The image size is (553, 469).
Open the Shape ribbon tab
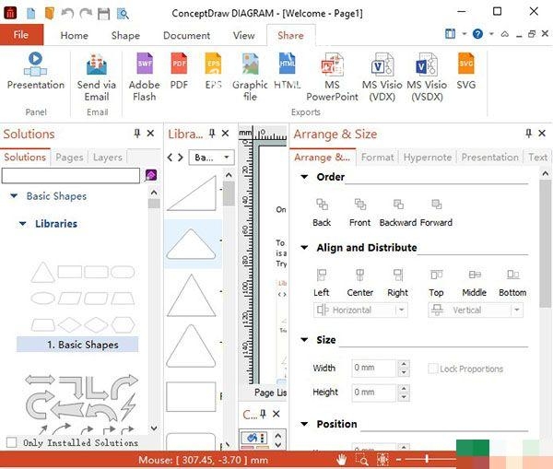(125, 36)
